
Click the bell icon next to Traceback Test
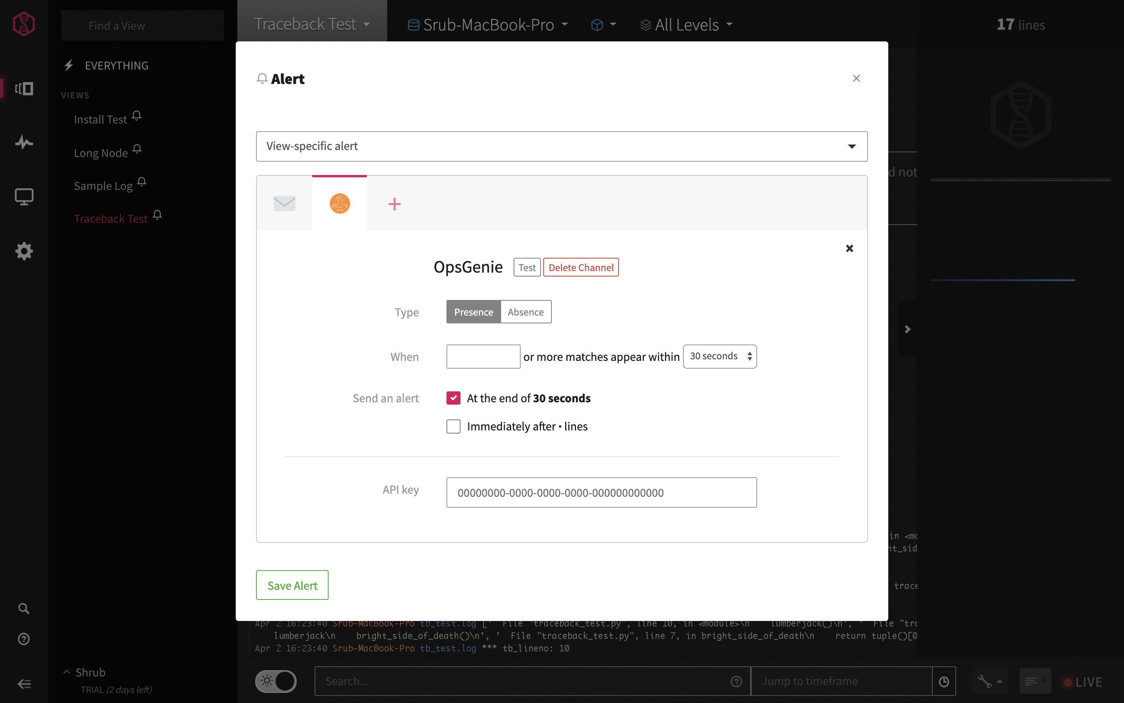pos(157,215)
